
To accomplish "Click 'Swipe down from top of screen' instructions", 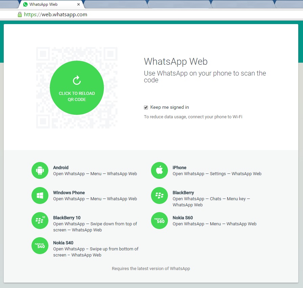I will point(95,227).
